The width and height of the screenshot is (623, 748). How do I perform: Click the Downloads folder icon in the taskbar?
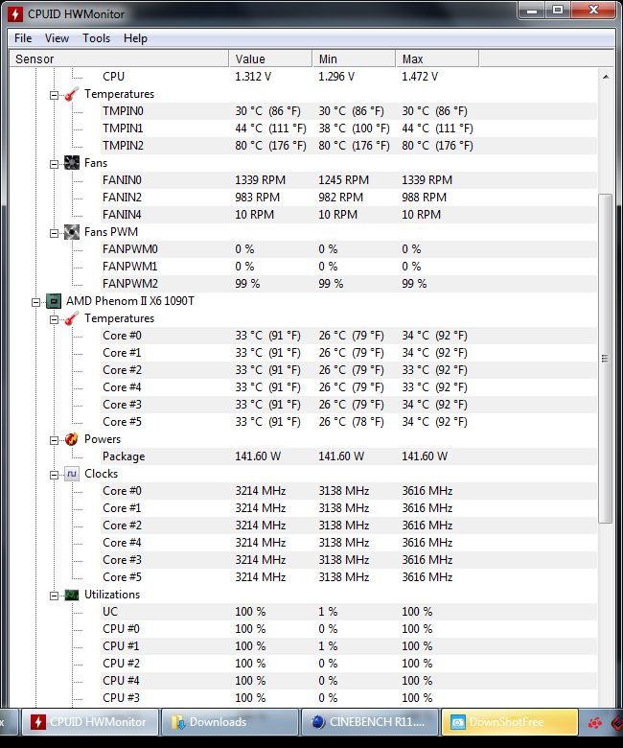[178, 722]
